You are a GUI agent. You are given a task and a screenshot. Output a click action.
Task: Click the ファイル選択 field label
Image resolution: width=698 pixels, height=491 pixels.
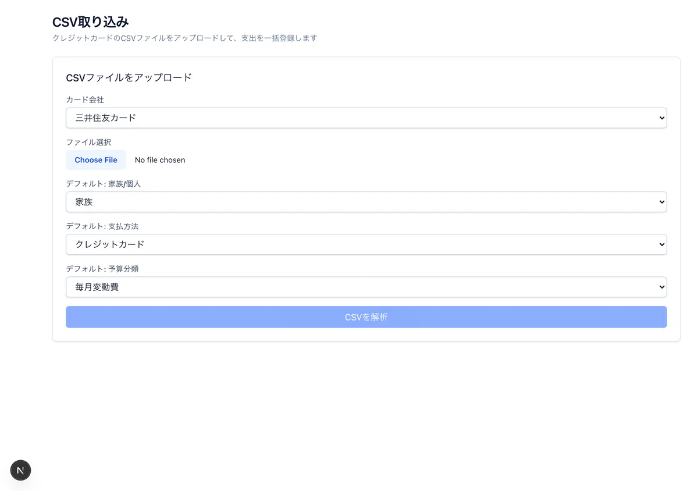(x=88, y=142)
